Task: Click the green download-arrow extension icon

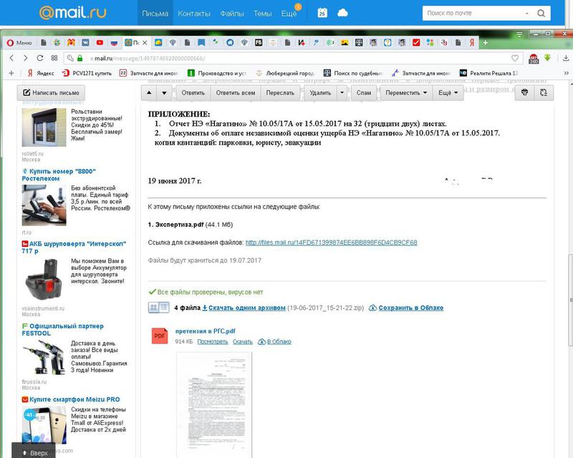Action: (x=547, y=58)
